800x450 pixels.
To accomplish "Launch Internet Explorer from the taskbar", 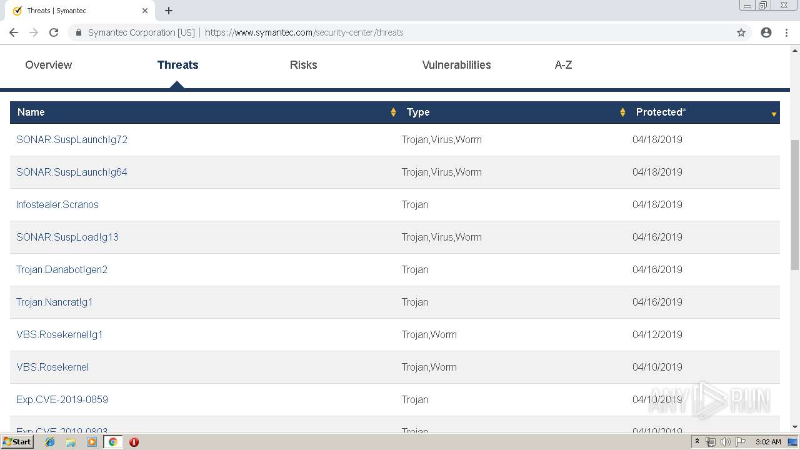I will (x=50, y=442).
